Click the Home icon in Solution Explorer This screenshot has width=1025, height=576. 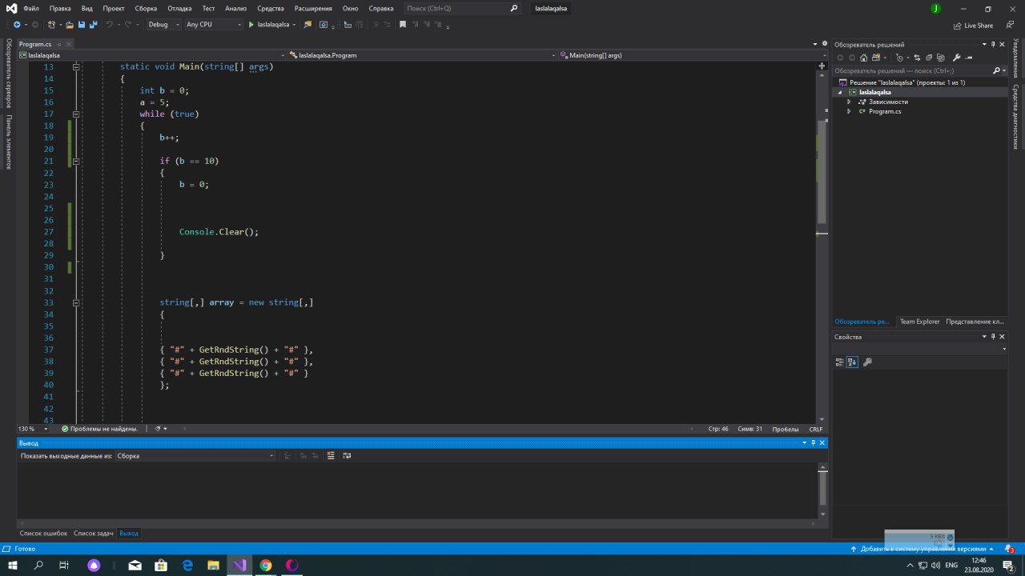coord(863,58)
